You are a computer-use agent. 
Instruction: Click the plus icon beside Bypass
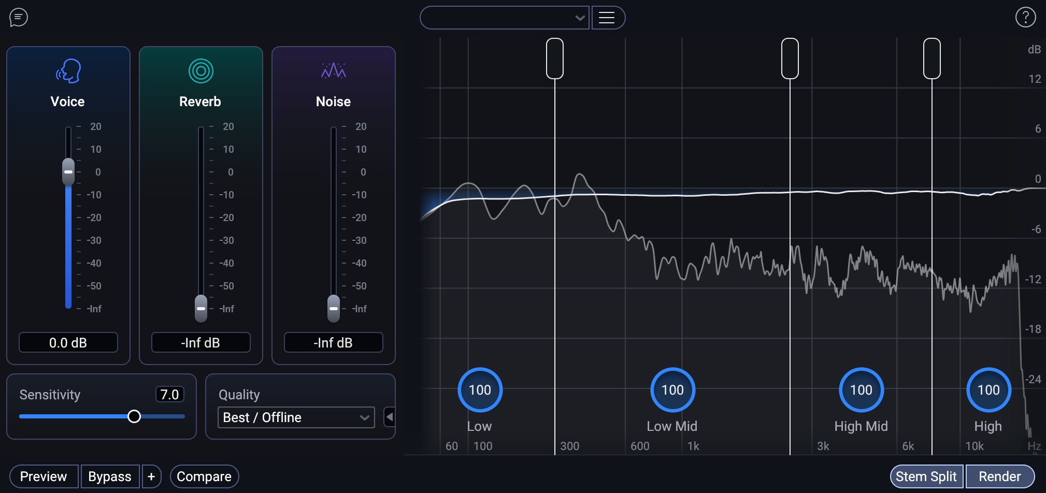pyautogui.click(x=151, y=476)
